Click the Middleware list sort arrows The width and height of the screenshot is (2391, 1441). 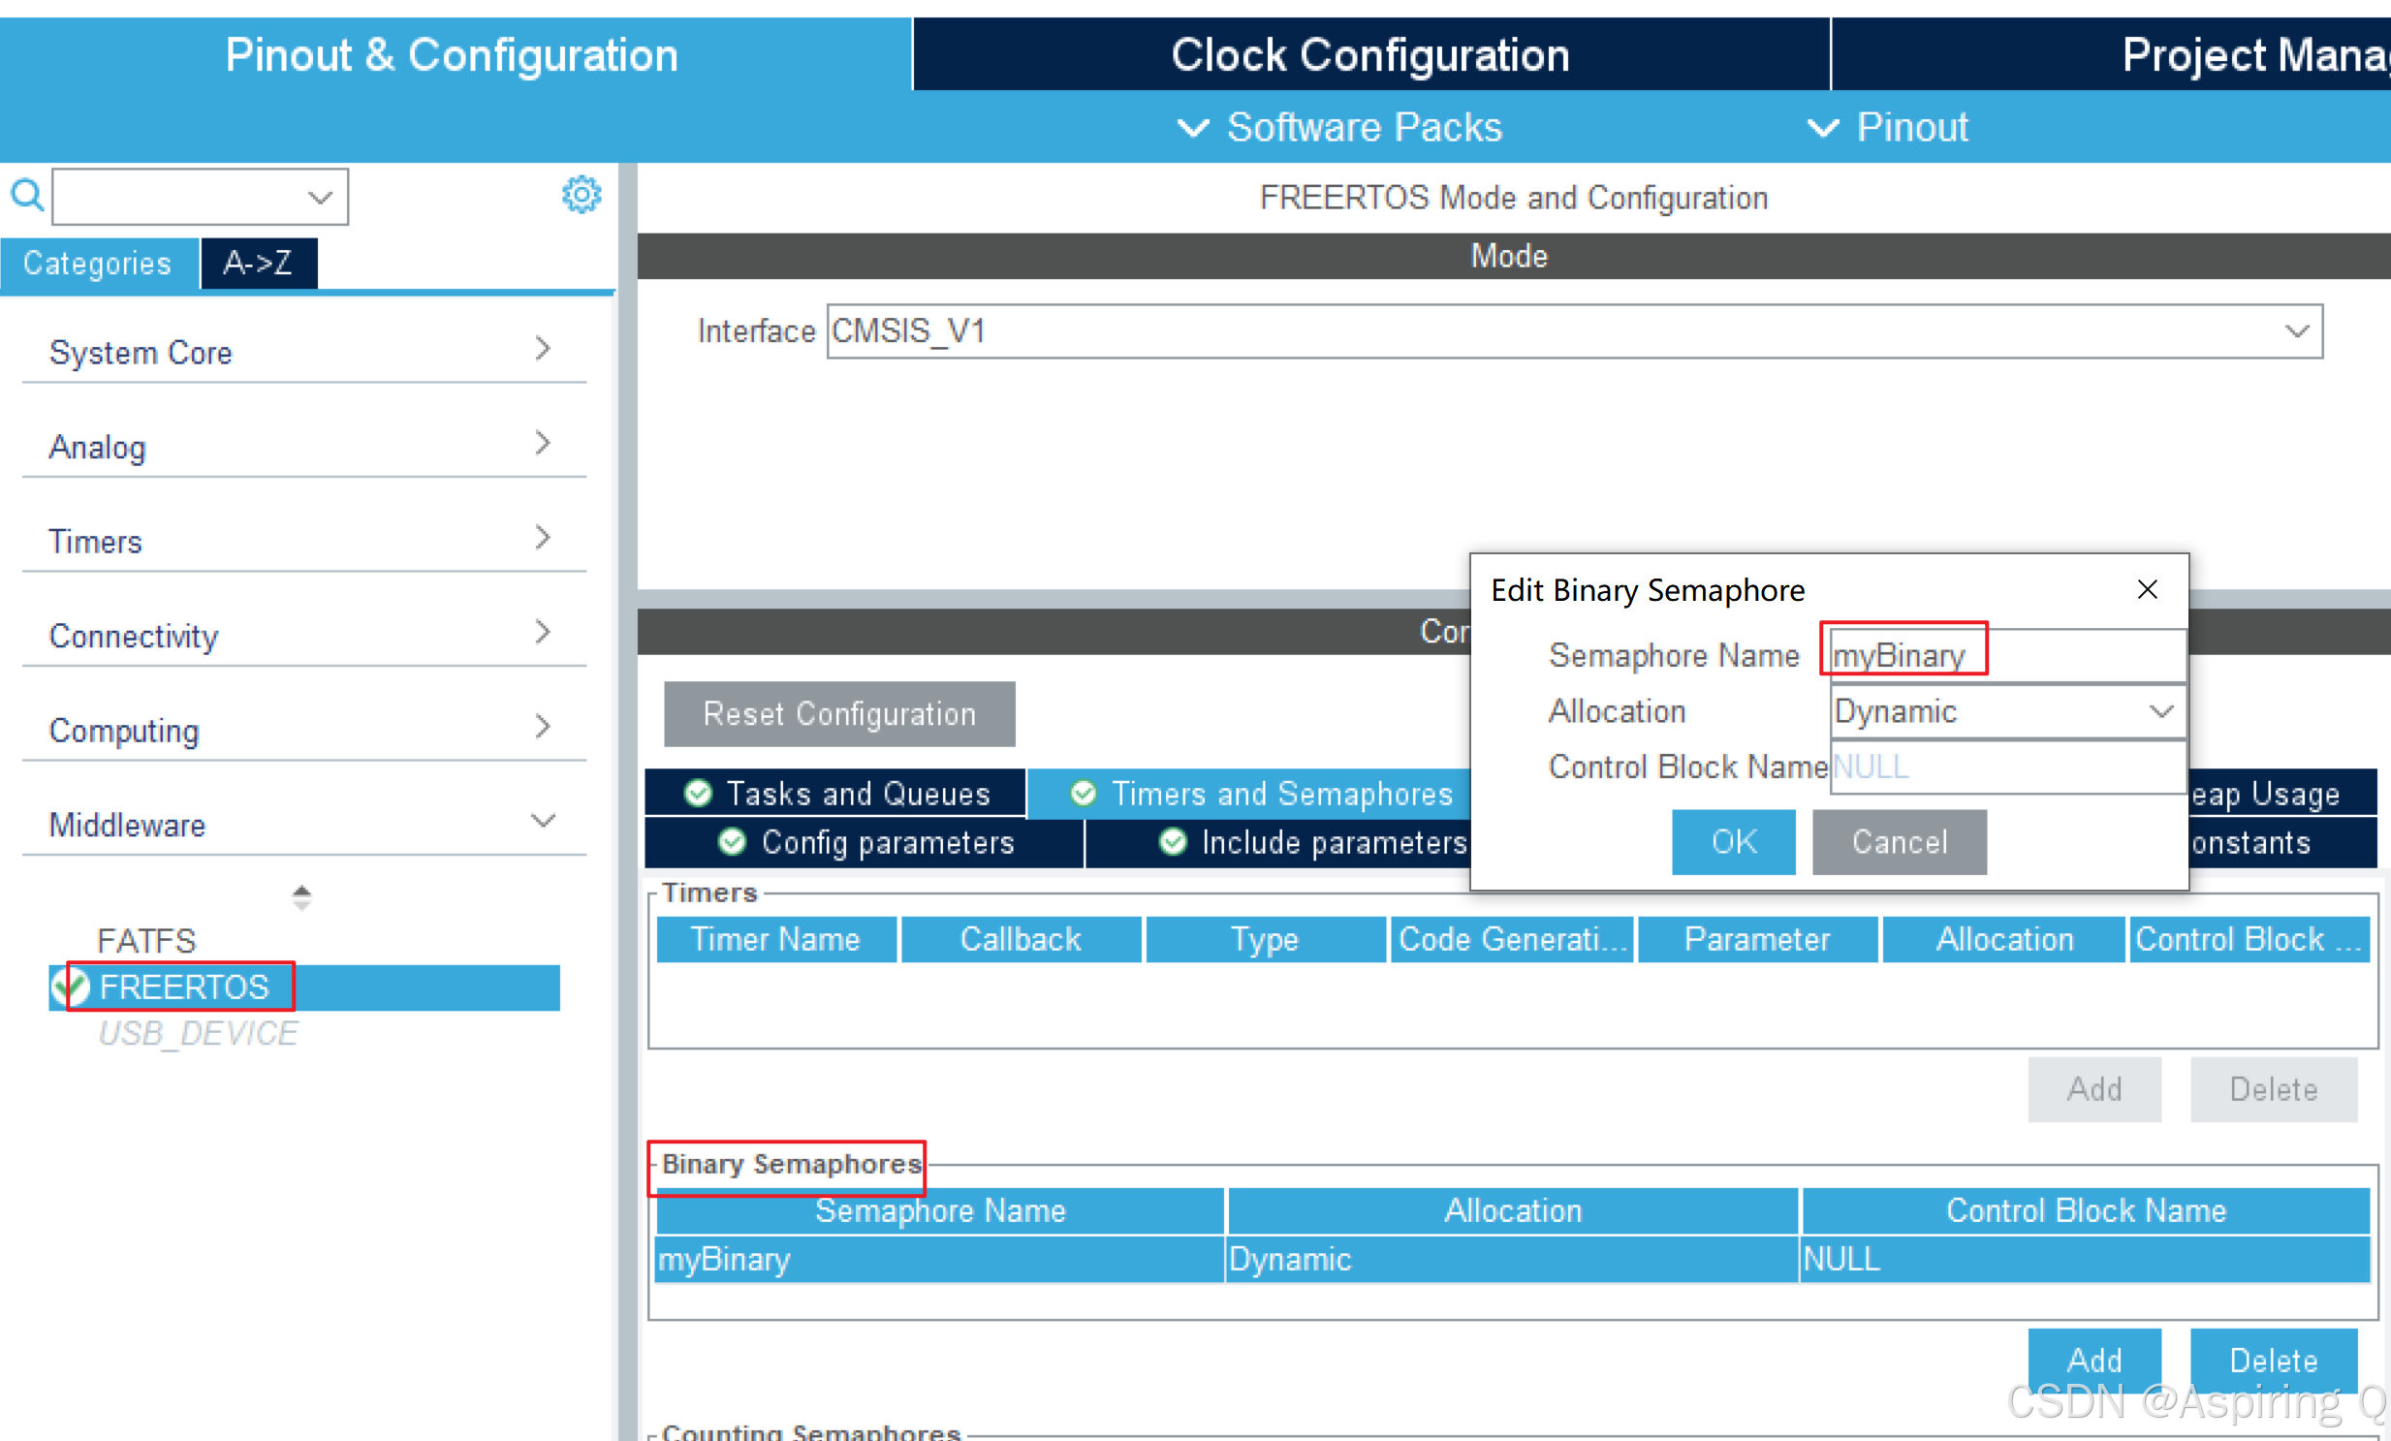pyautogui.click(x=301, y=896)
